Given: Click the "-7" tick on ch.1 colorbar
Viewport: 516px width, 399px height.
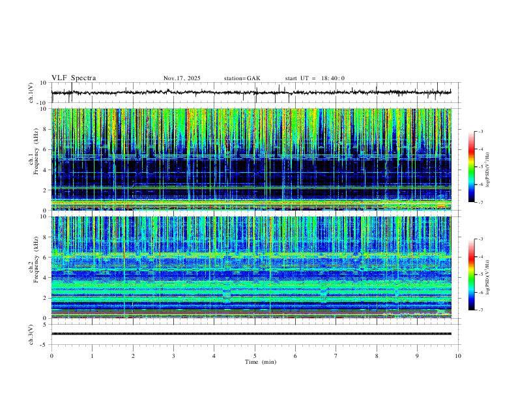Looking at the screenshot, I should [x=480, y=202].
